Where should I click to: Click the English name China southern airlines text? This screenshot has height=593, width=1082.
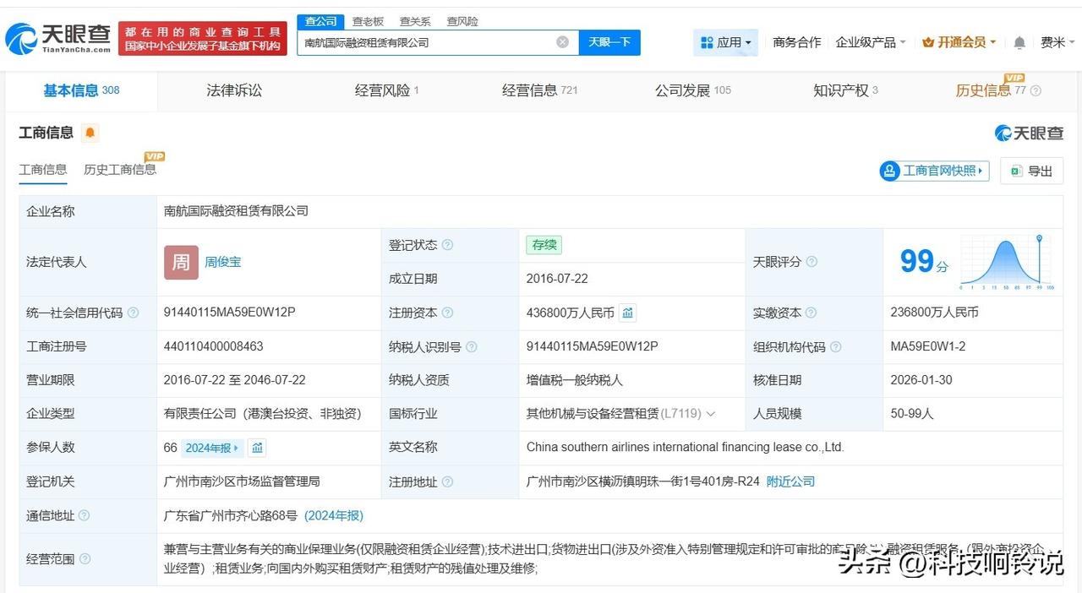[x=686, y=448]
